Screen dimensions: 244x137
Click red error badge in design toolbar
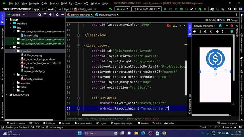(x=232, y=26)
